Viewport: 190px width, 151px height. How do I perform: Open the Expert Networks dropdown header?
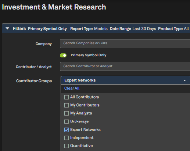click(125, 80)
